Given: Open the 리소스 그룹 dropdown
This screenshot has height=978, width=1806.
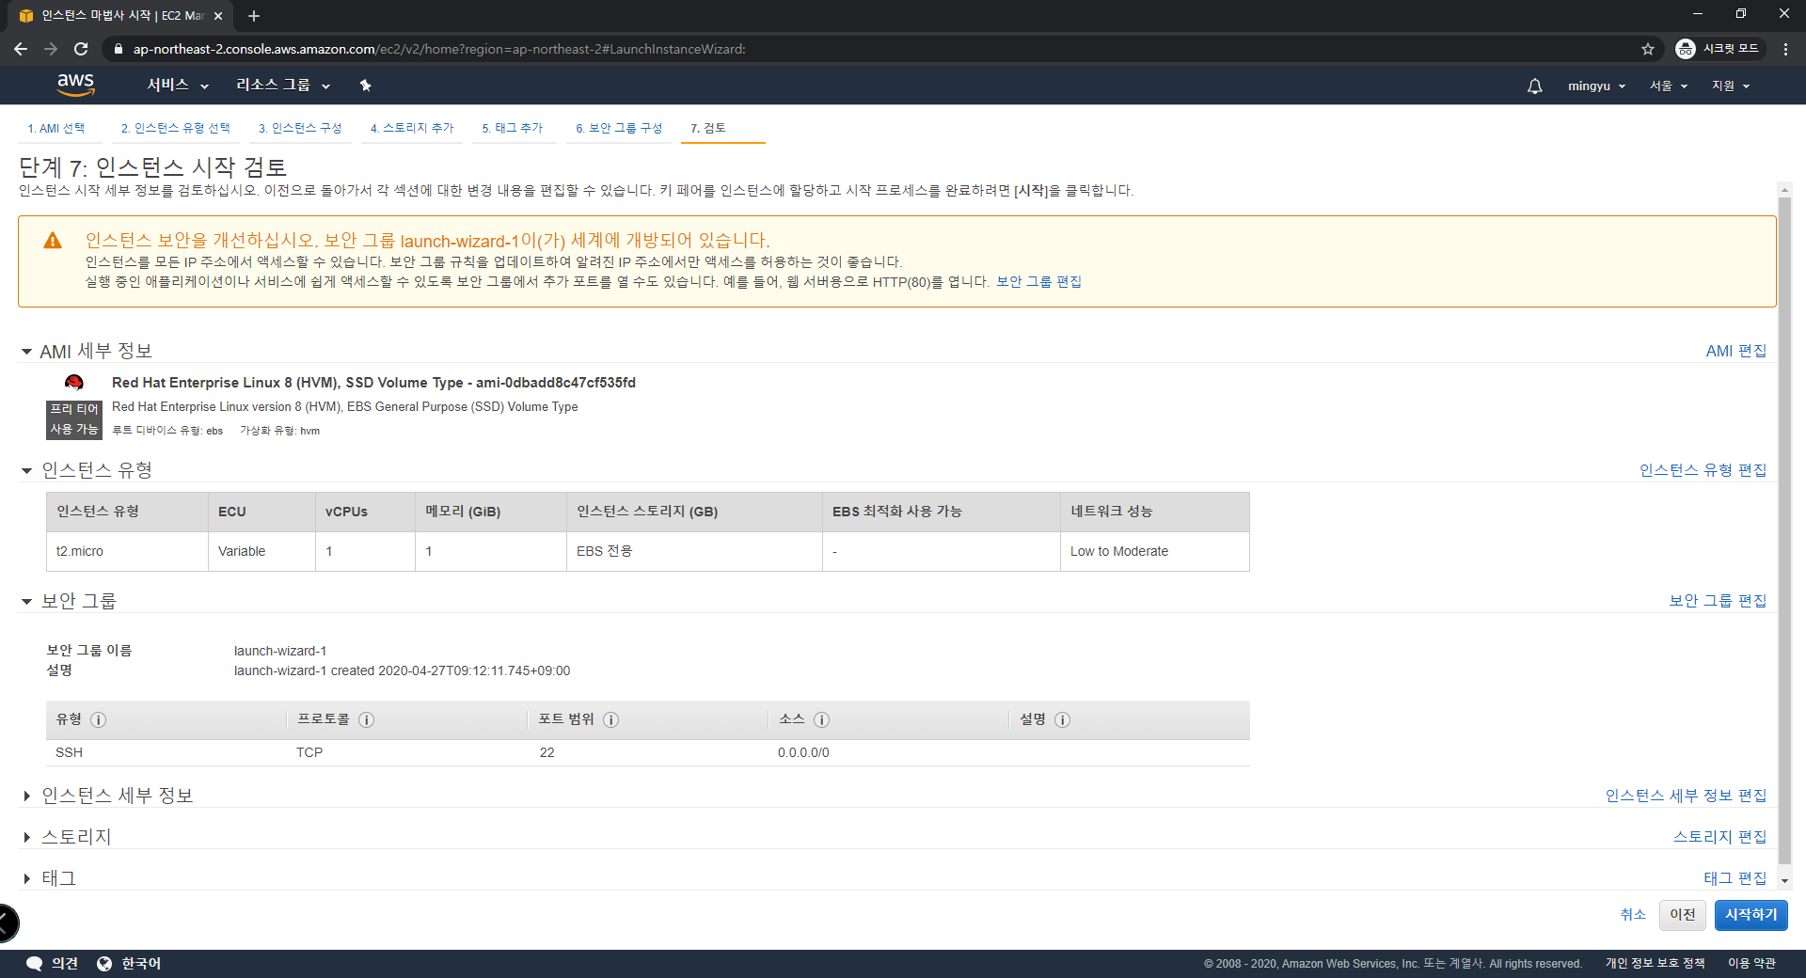Looking at the screenshot, I should pos(283,86).
